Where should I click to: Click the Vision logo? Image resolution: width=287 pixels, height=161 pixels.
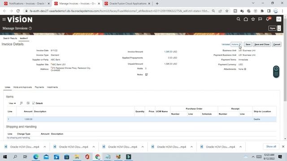tap(20, 19)
